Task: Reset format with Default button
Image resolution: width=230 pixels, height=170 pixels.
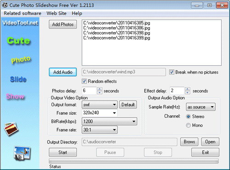Action: tap(128, 105)
